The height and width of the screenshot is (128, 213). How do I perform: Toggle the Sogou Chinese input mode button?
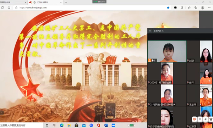pyautogui.click(x=200, y=119)
